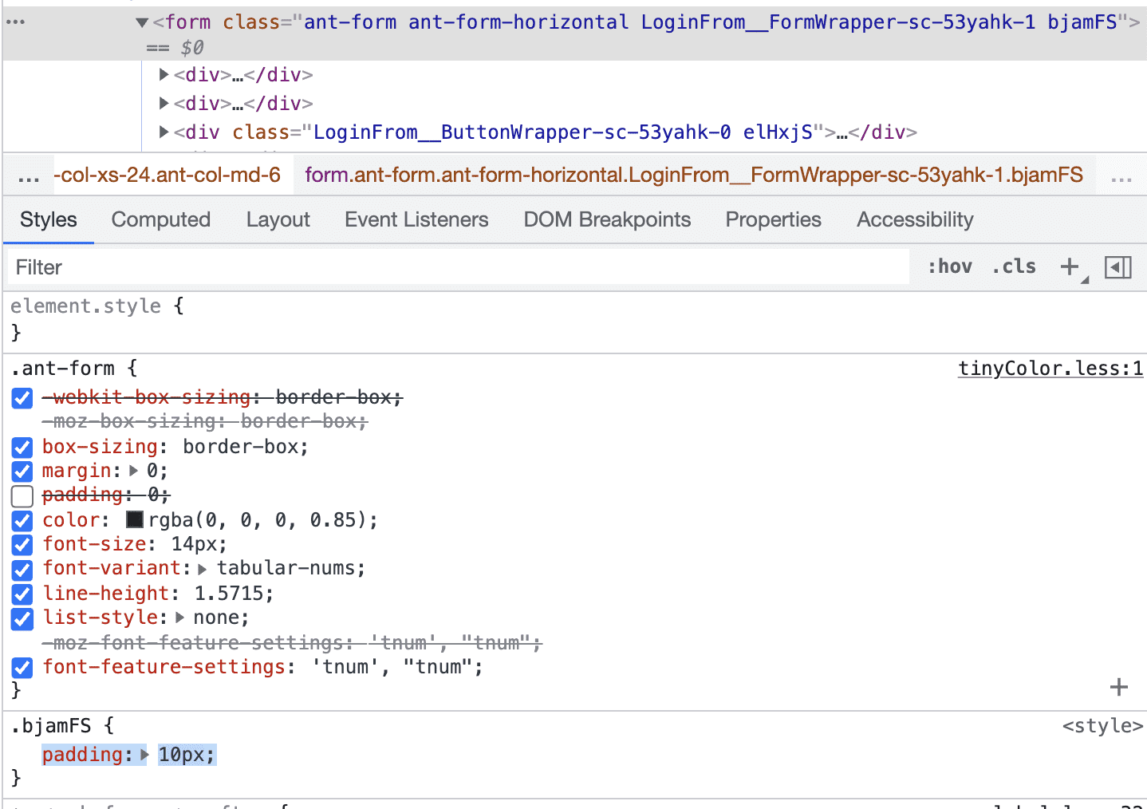Switch to the Computed tab
Image resolution: width=1147 pixels, height=809 pixels.
(x=161, y=219)
